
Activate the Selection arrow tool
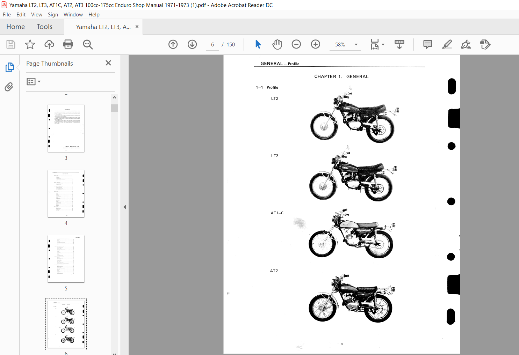click(258, 44)
